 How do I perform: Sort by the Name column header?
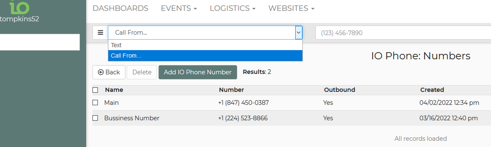click(114, 90)
